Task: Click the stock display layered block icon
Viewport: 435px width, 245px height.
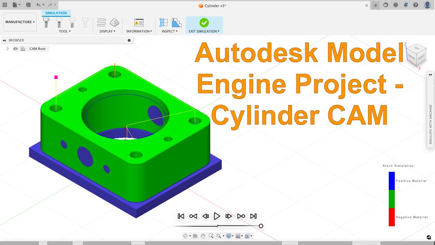Action: coord(115,23)
